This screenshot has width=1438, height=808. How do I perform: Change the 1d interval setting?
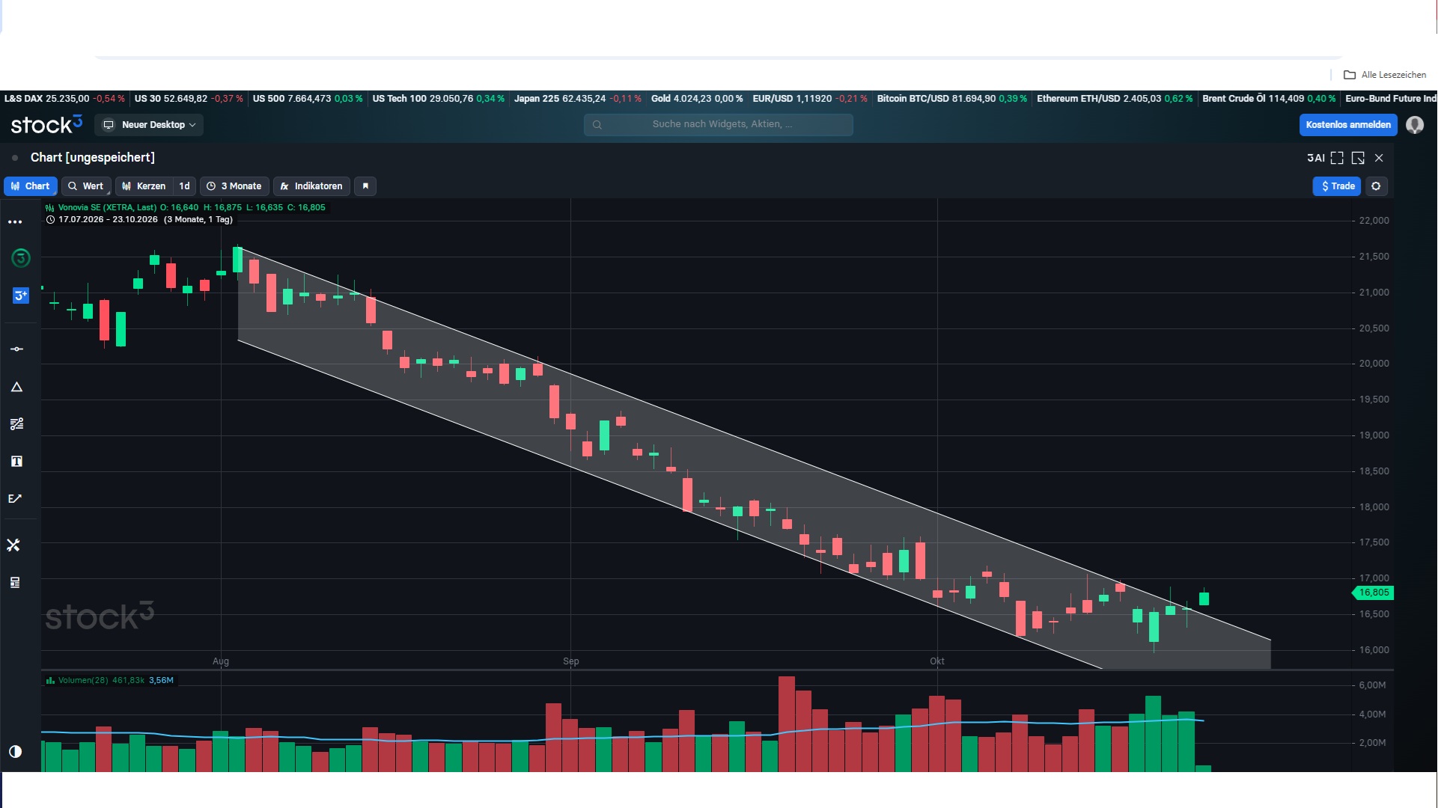click(x=184, y=186)
